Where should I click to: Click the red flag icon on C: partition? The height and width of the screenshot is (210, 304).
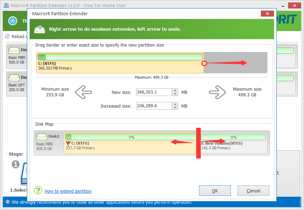(x=68, y=144)
